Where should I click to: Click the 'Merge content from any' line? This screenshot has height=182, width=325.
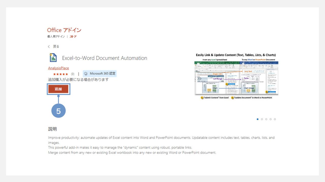pos(132,153)
